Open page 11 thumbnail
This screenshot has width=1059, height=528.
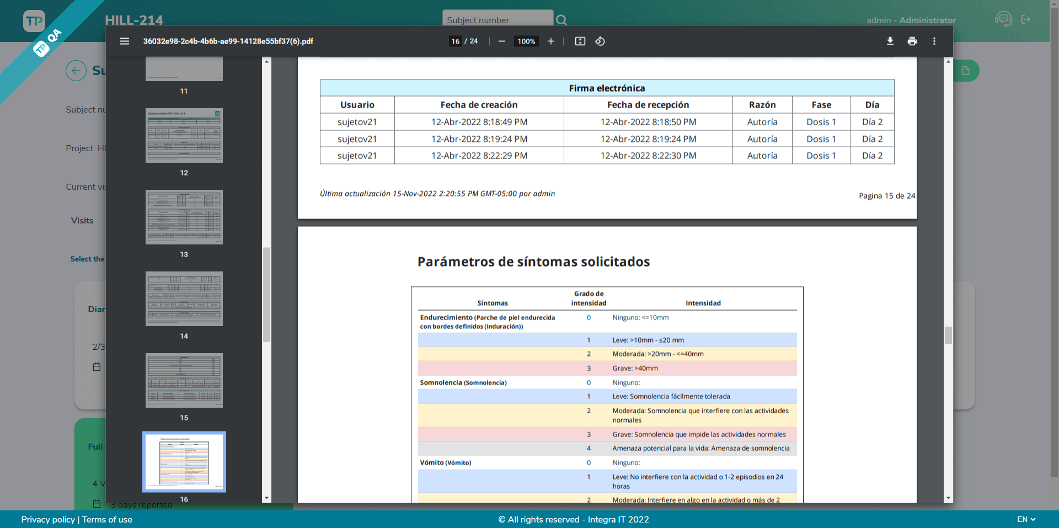(184, 70)
